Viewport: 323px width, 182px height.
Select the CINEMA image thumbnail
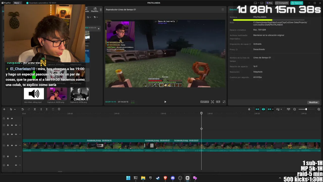coord(79,94)
